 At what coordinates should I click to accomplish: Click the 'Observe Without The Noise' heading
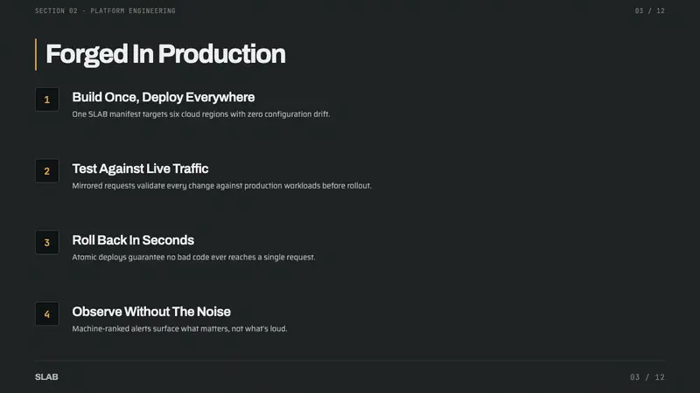[151, 312]
